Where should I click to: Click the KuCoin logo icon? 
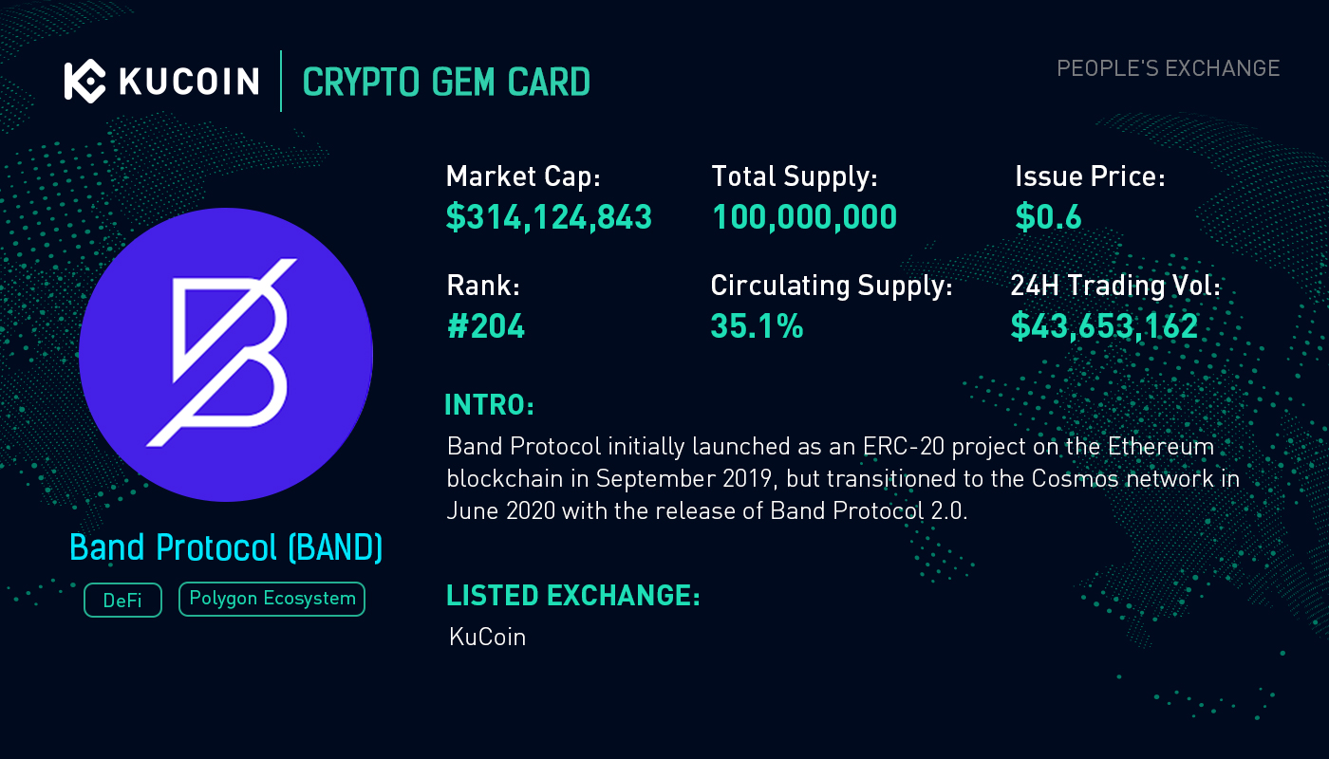(x=84, y=81)
